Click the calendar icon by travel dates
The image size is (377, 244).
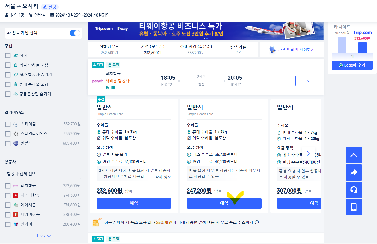tap(52, 15)
